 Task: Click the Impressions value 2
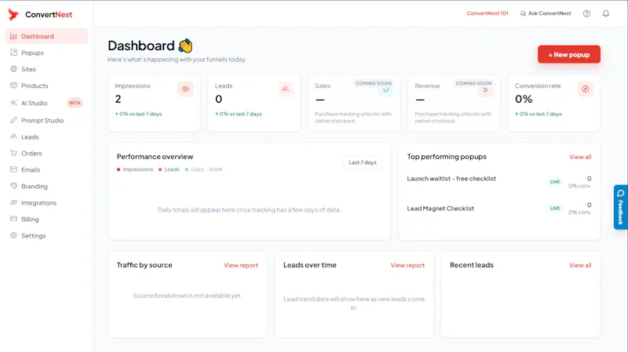(x=118, y=99)
